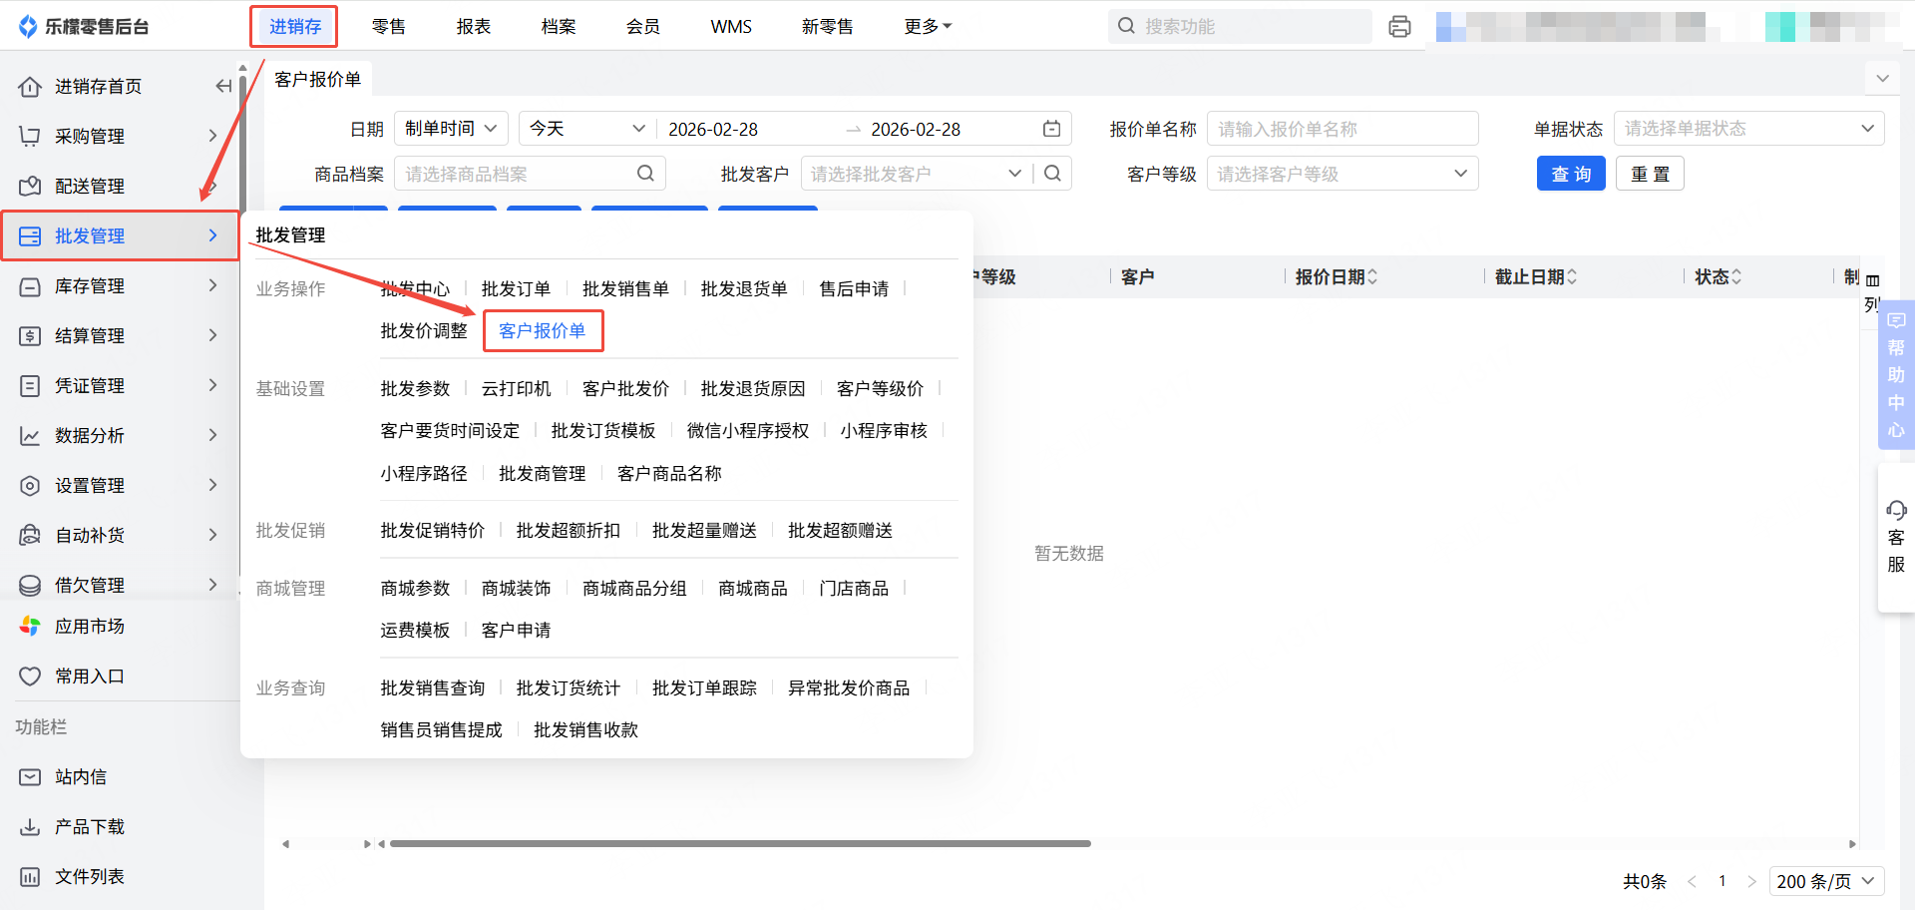Screen dimensions: 1915x910
Task: Expand 结算管理 sidebar menu
Action: pos(120,336)
